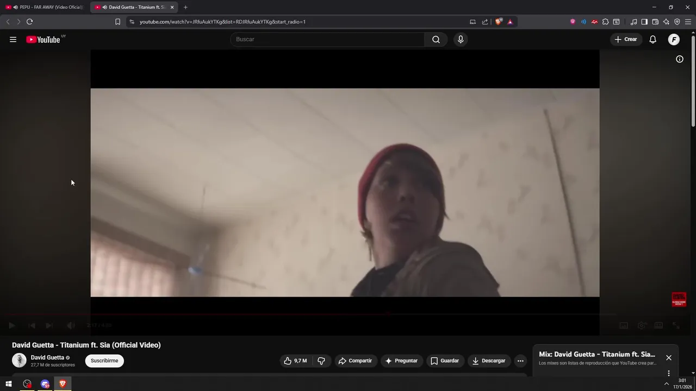The width and height of the screenshot is (696, 391).
Task: Open the YouTube guide hamburger menu
Action: [13, 39]
